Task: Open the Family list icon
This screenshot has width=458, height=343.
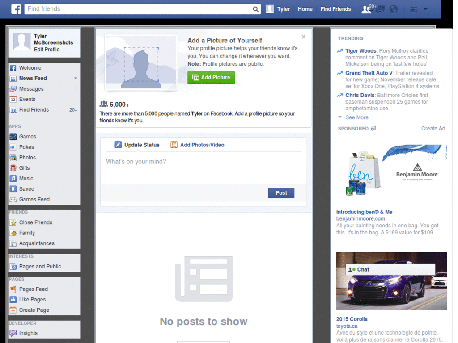Action: (13, 233)
